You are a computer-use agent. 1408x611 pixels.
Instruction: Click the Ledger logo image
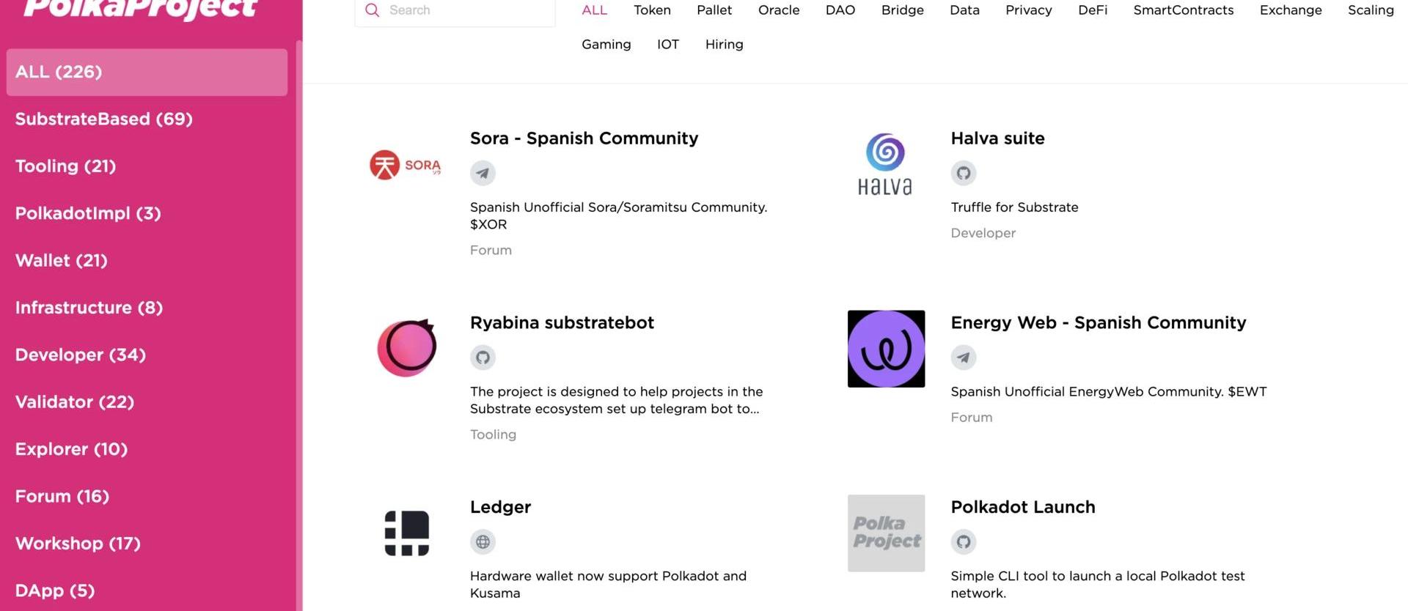click(407, 533)
